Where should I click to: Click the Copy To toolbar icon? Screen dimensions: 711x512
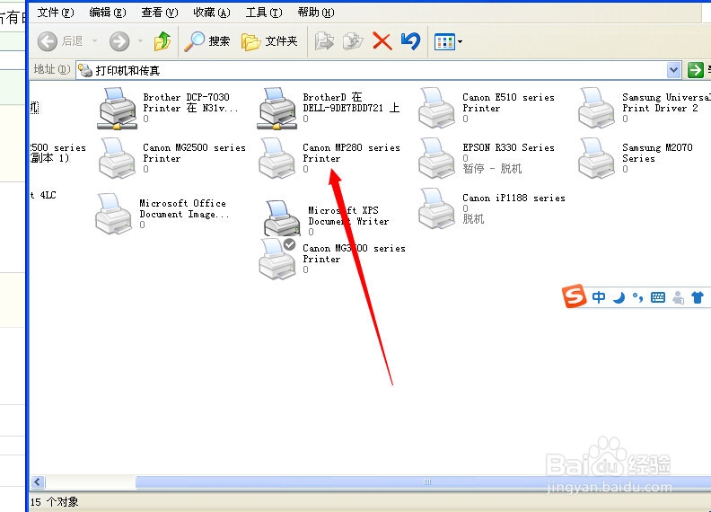tap(353, 41)
